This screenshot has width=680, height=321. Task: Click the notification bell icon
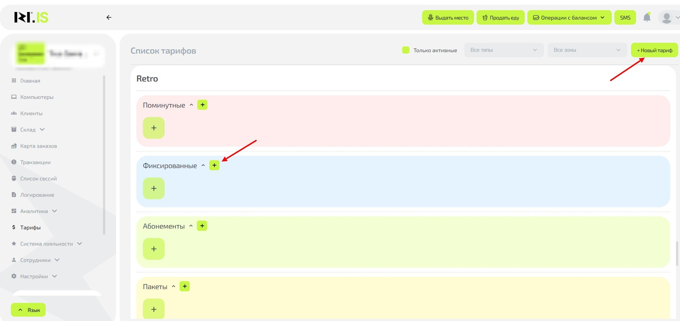click(x=647, y=17)
